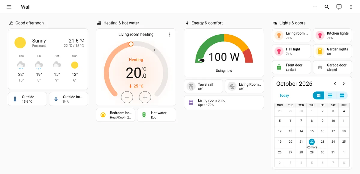
Task: Toggle the Living Room fan icon
Action: point(232,87)
